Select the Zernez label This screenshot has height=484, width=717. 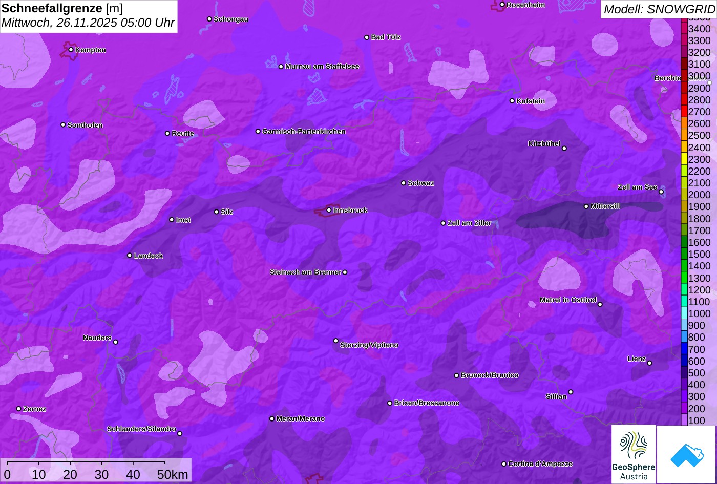click(x=34, y=409)
